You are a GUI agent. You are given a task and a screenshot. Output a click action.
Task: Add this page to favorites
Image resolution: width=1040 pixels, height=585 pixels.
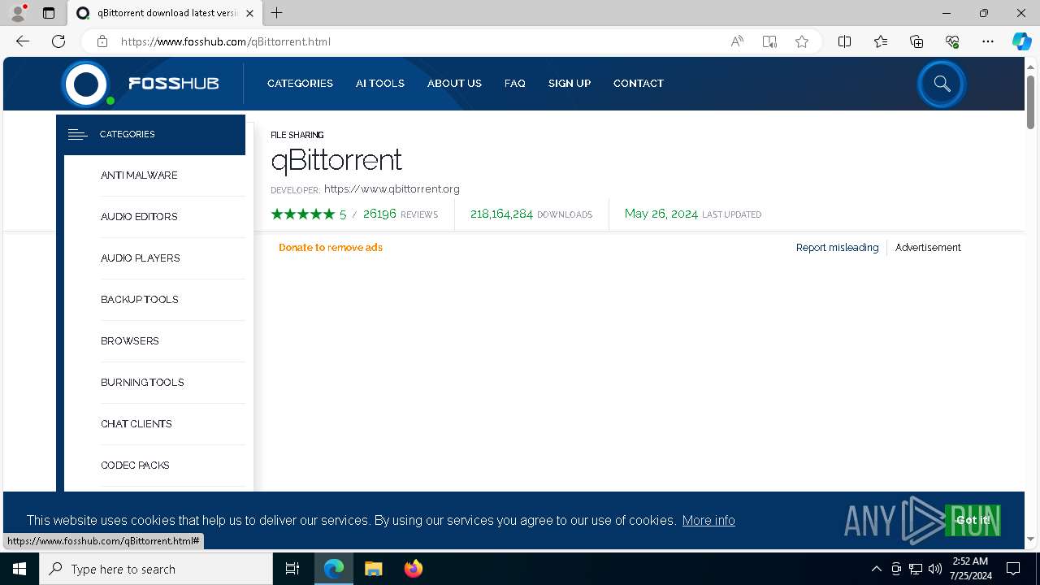802,41
